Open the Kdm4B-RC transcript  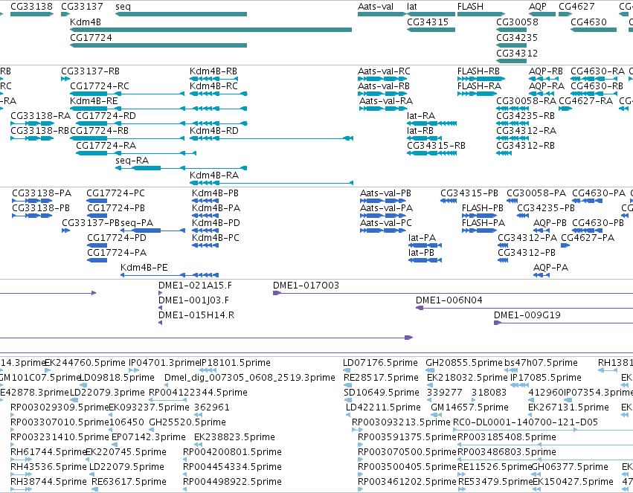coord(219,94)
